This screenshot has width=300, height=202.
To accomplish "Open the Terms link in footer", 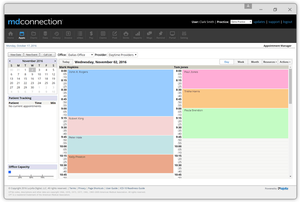I will (72, 188).
